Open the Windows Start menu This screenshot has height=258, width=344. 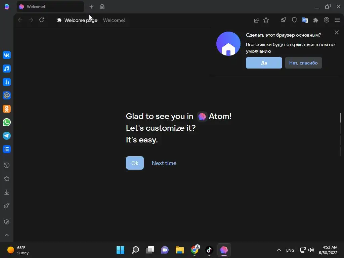click(x=121, y=250)
